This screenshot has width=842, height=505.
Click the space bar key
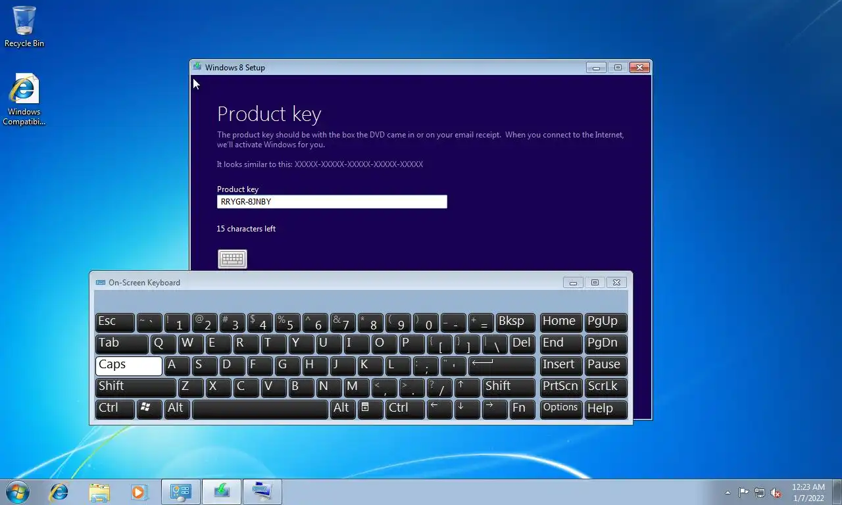pyautogui.click(x=260, y=409)
